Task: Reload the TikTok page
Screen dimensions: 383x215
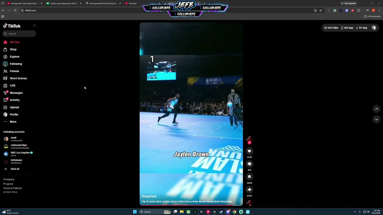Action: 15,10
